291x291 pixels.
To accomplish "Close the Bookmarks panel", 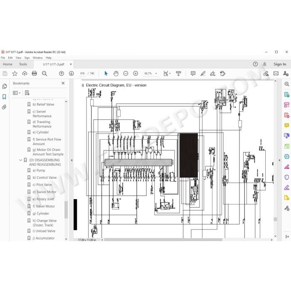I will coord(63,83).
